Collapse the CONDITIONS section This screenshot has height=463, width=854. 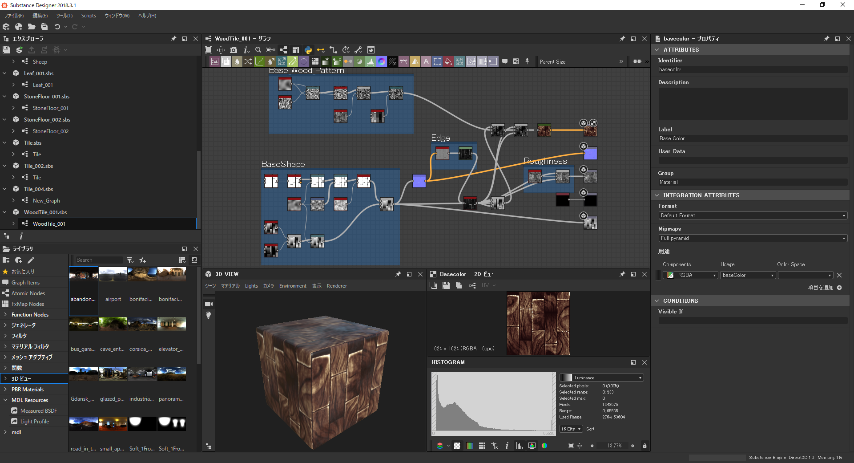coord(657,301)
